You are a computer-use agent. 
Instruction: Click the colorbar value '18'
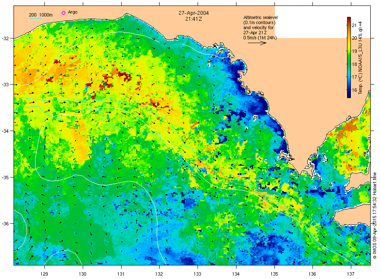click(354, 64)
